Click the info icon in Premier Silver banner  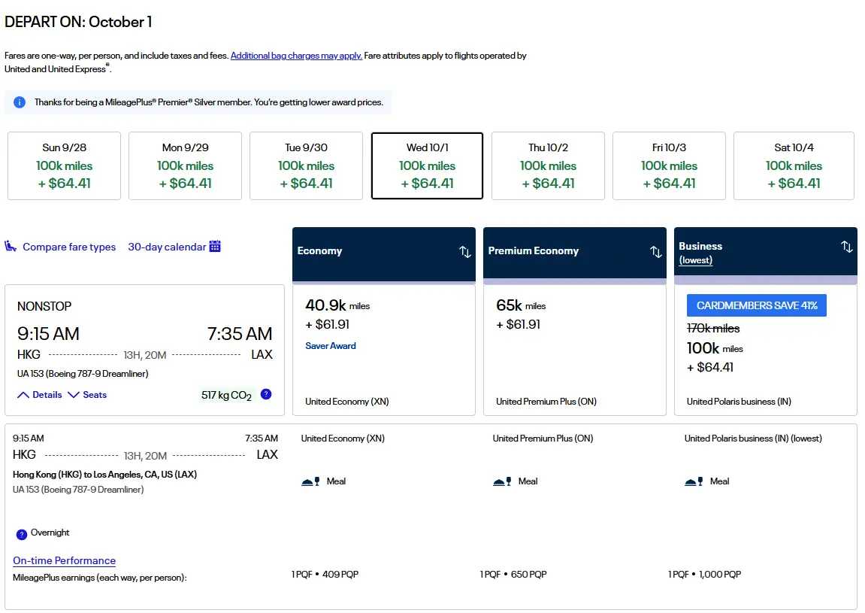(20, 102)
